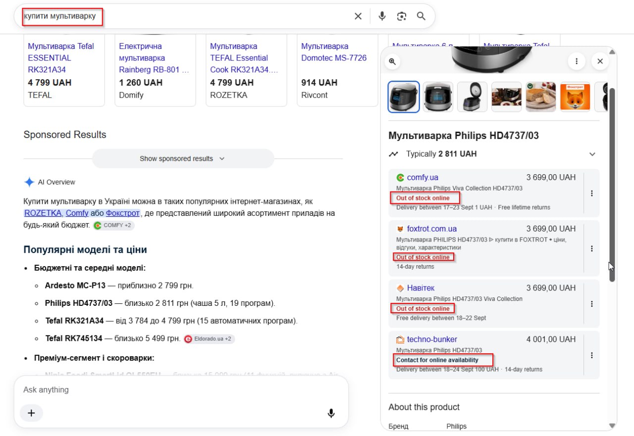Select the cooked food dish thumbnail
This screenshot has width=634, height=436.
point(506,97)
